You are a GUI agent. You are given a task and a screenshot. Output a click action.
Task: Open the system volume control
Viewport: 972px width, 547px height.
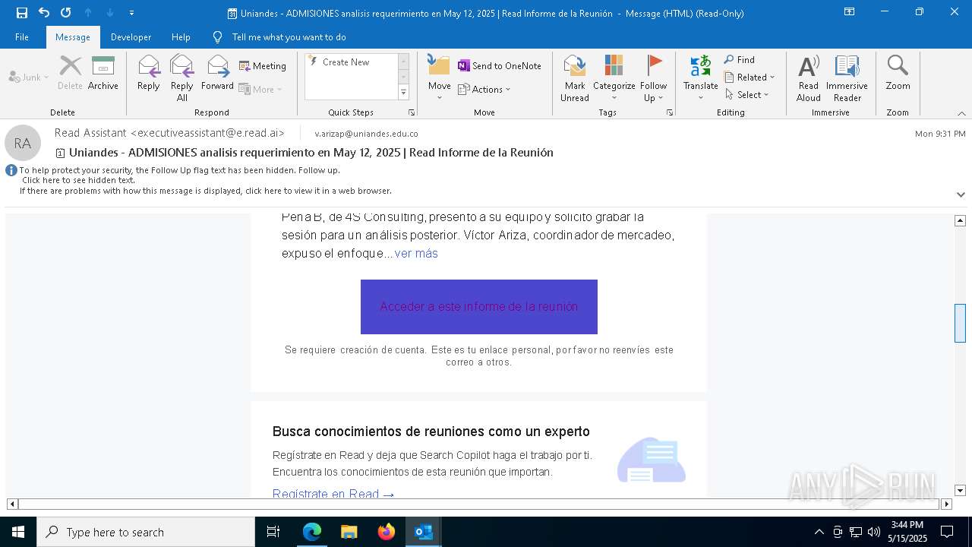point(874,532)
